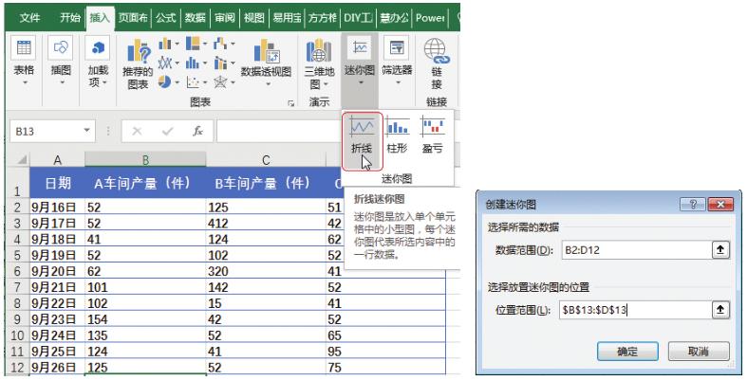Viewport: 747px width, 380px height.
Task: Open 数据透视图 (PivotChart)
Action: (266, 62)
